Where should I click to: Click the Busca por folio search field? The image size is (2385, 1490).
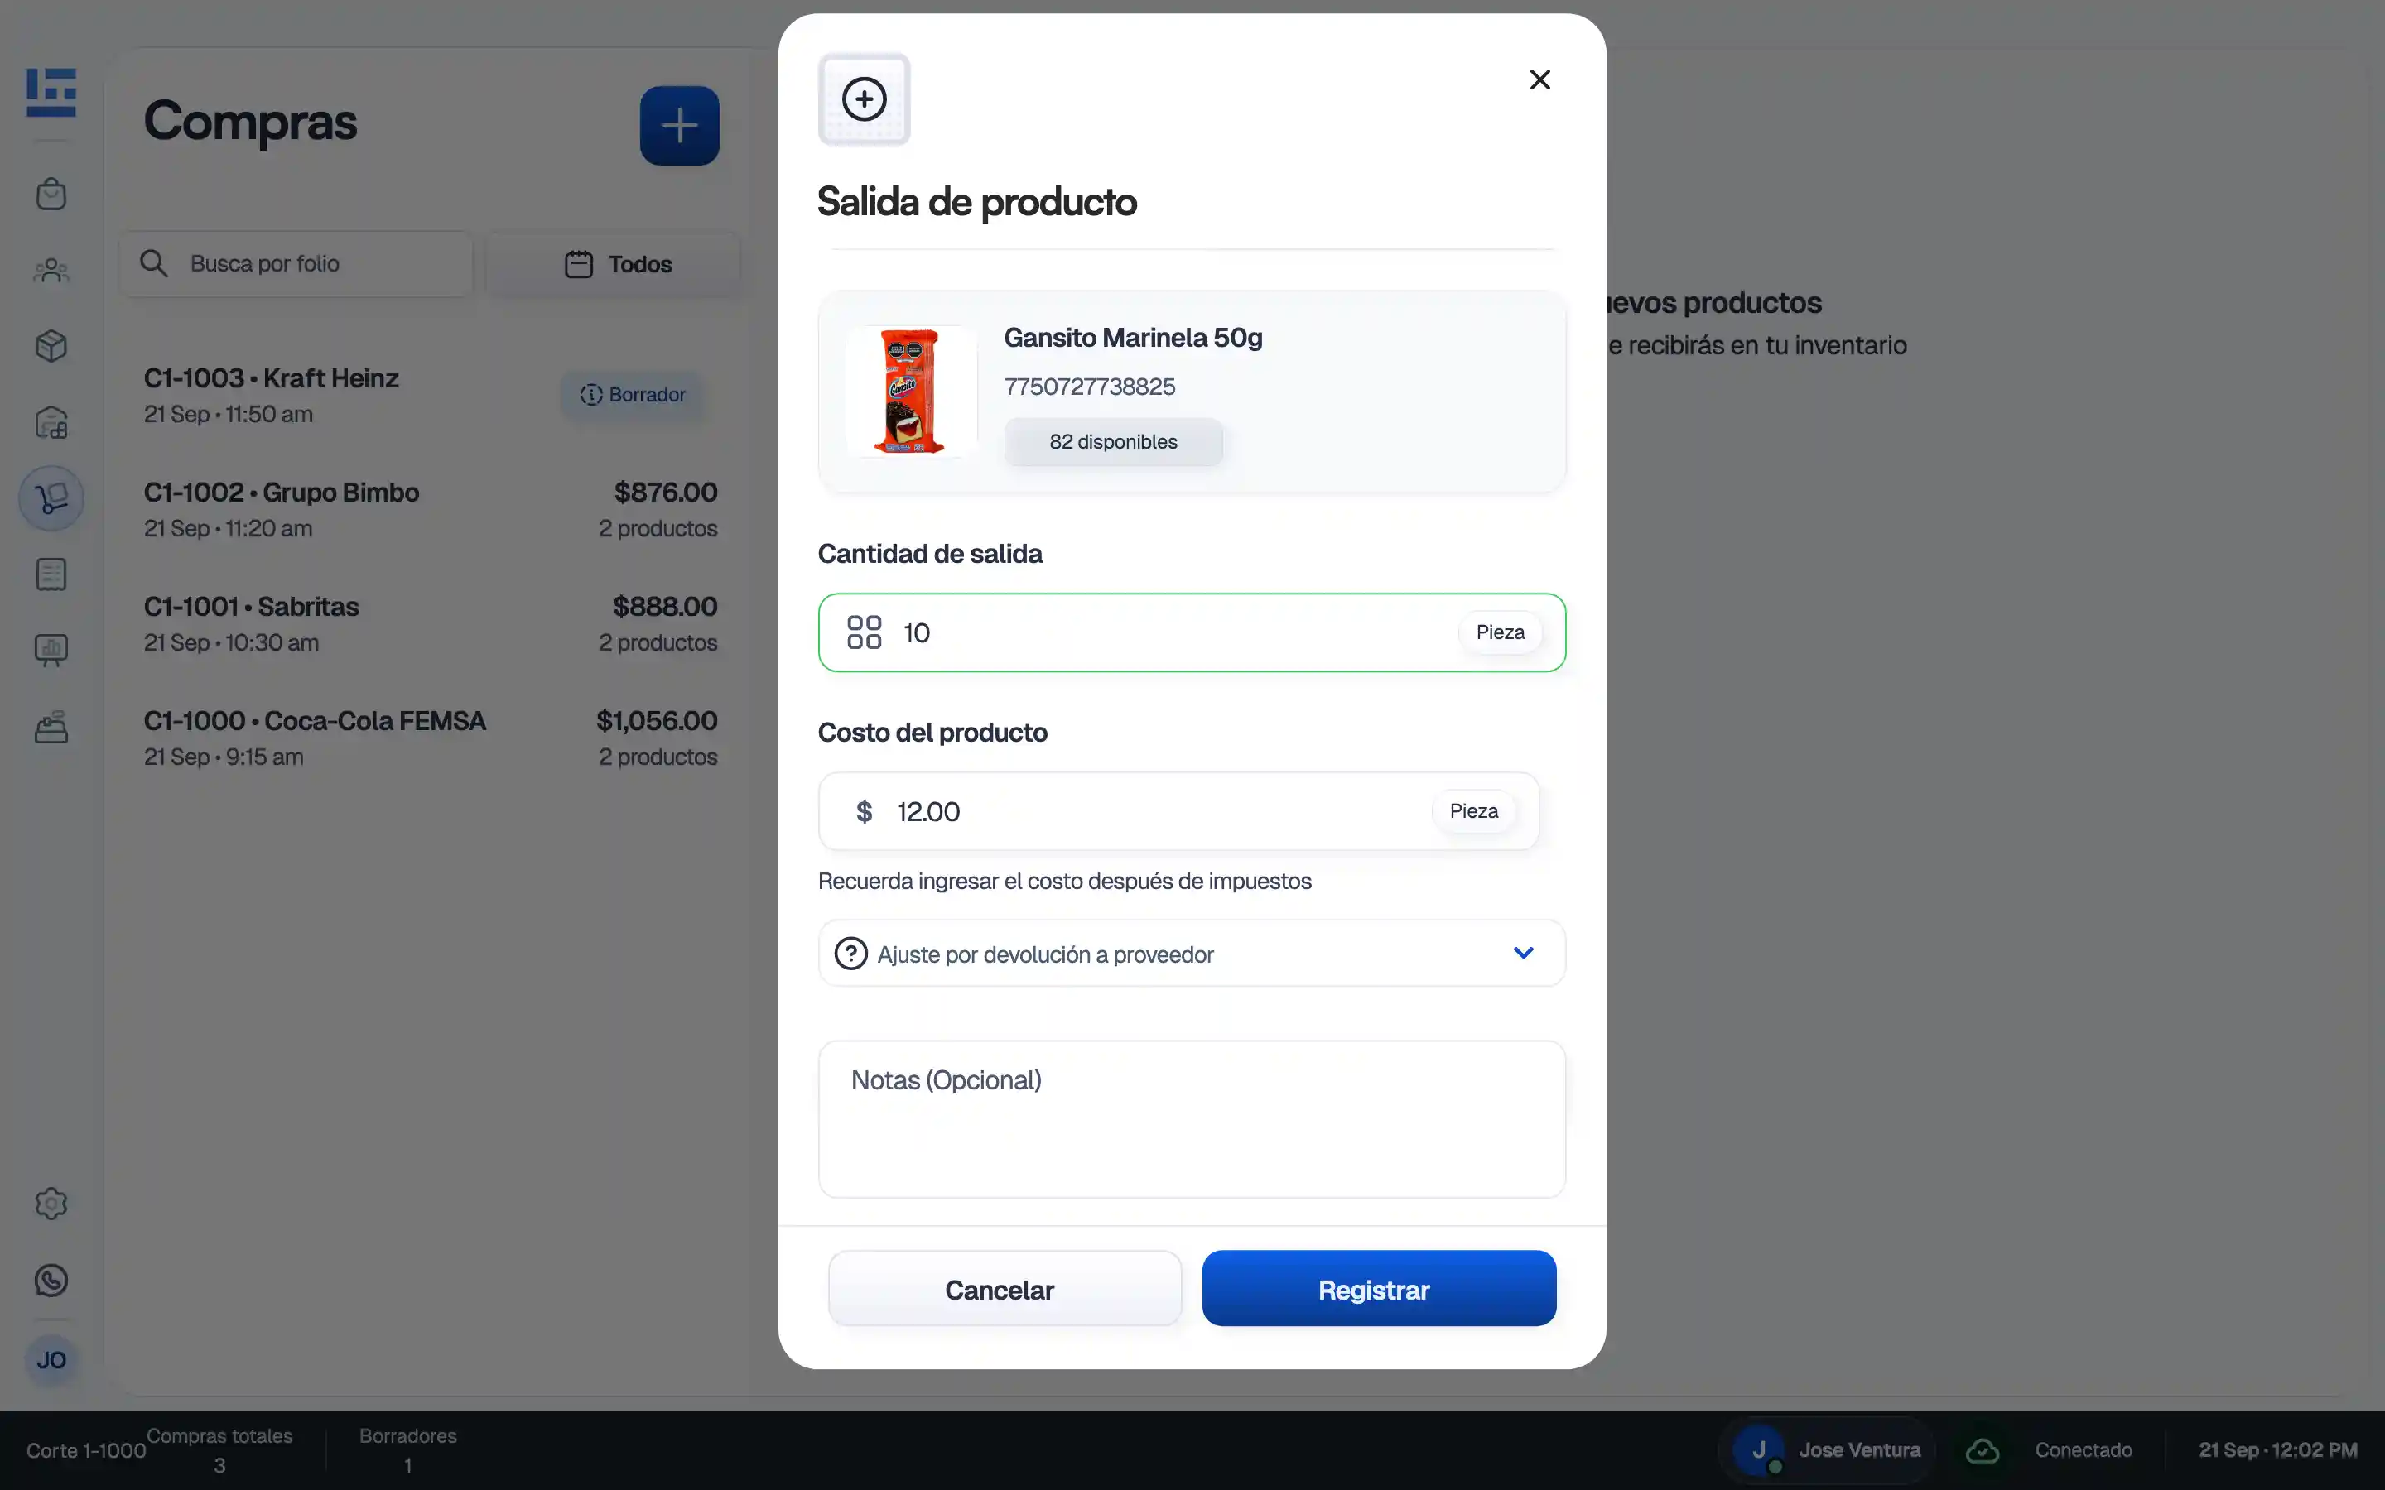[296, 264]
